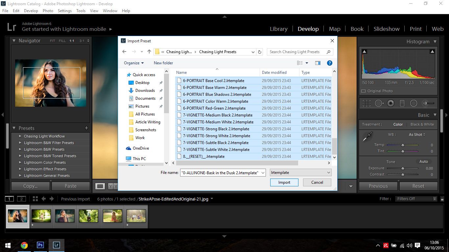
Task: Select the Spot Removal tool icon
Action: 379,103
